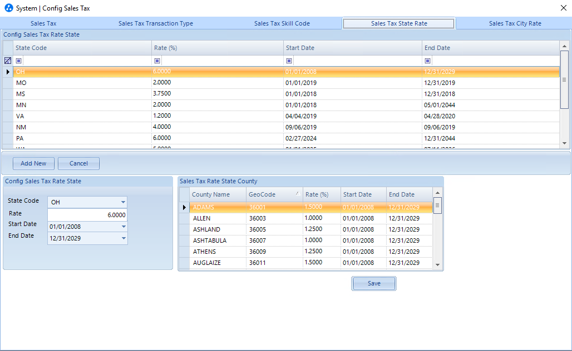Sort by Start Date header in state grid
Image resolution: width=572 pixels, height=351 pixels.
click(x=353, y=48)
